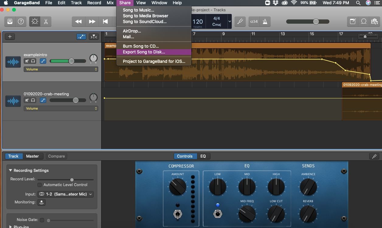Collapse the Recording Settings section
382x228 pixels.
click(x=11, y=171)
